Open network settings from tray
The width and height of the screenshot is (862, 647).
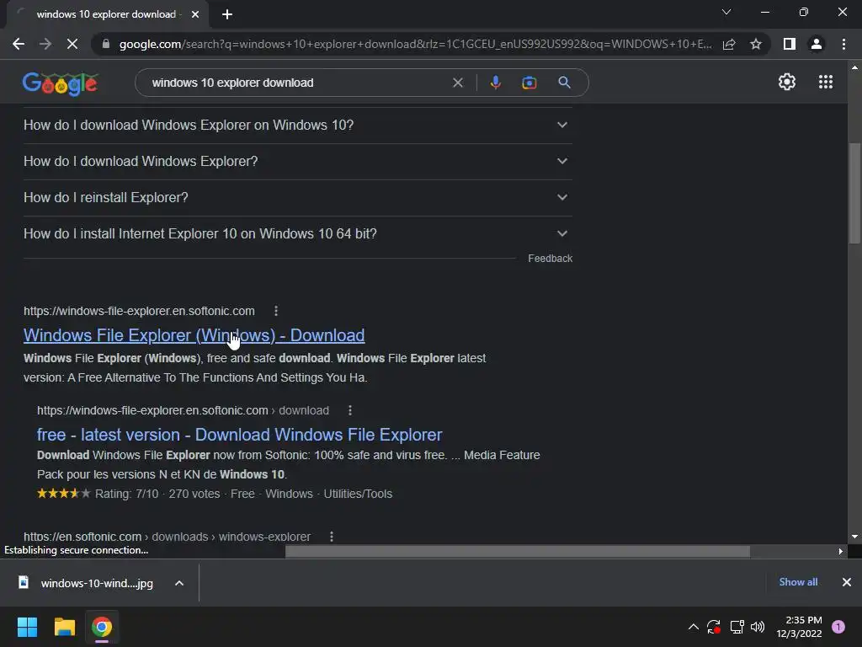coord(737,627)
